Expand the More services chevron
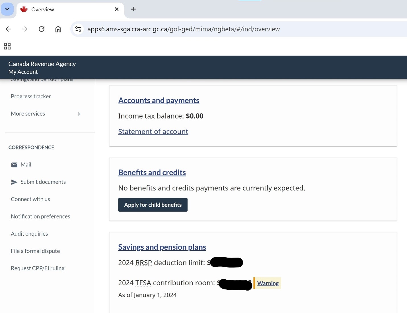The height and width of the screenshot is (313, 407). 79,114
